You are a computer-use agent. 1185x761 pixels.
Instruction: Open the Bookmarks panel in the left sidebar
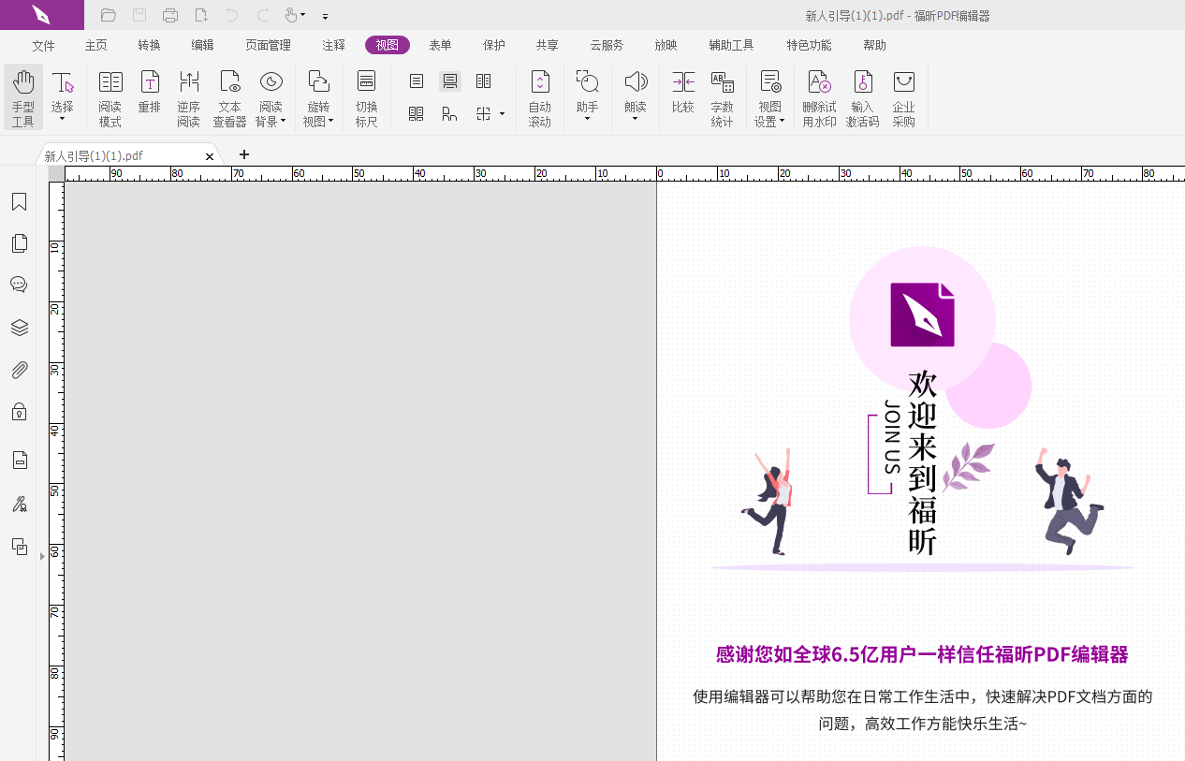pyautogui.click(x=19, y=201)
